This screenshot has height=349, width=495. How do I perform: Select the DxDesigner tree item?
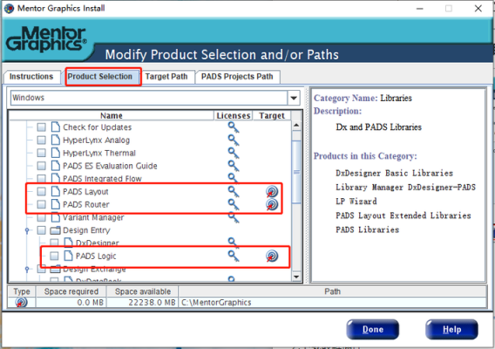(98, 243)
